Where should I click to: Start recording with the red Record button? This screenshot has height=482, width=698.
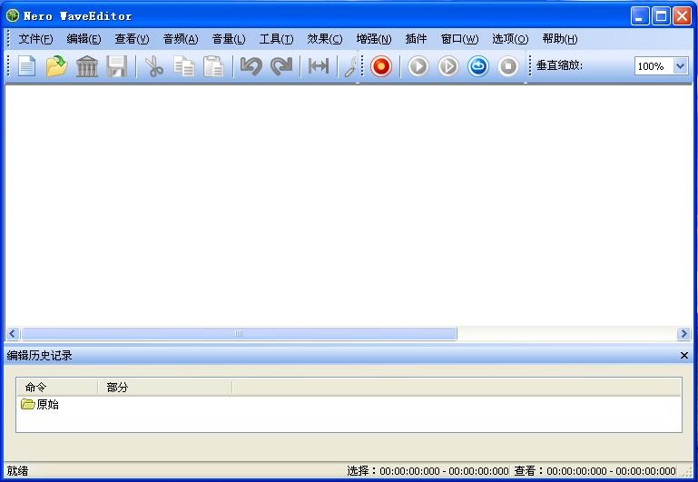click(381, 66)
